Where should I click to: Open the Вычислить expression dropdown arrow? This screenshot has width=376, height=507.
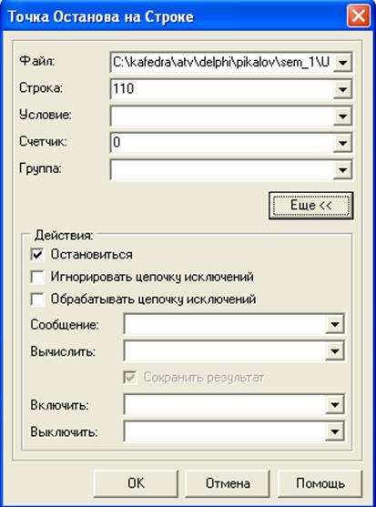tap(334, 350)
